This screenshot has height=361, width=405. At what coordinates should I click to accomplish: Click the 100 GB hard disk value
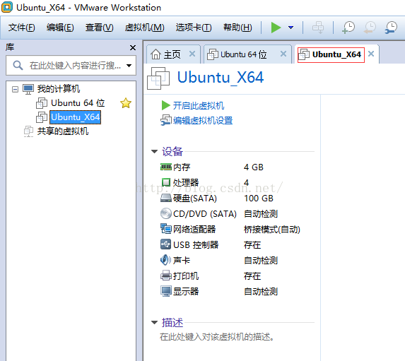(x=259, y=199)
